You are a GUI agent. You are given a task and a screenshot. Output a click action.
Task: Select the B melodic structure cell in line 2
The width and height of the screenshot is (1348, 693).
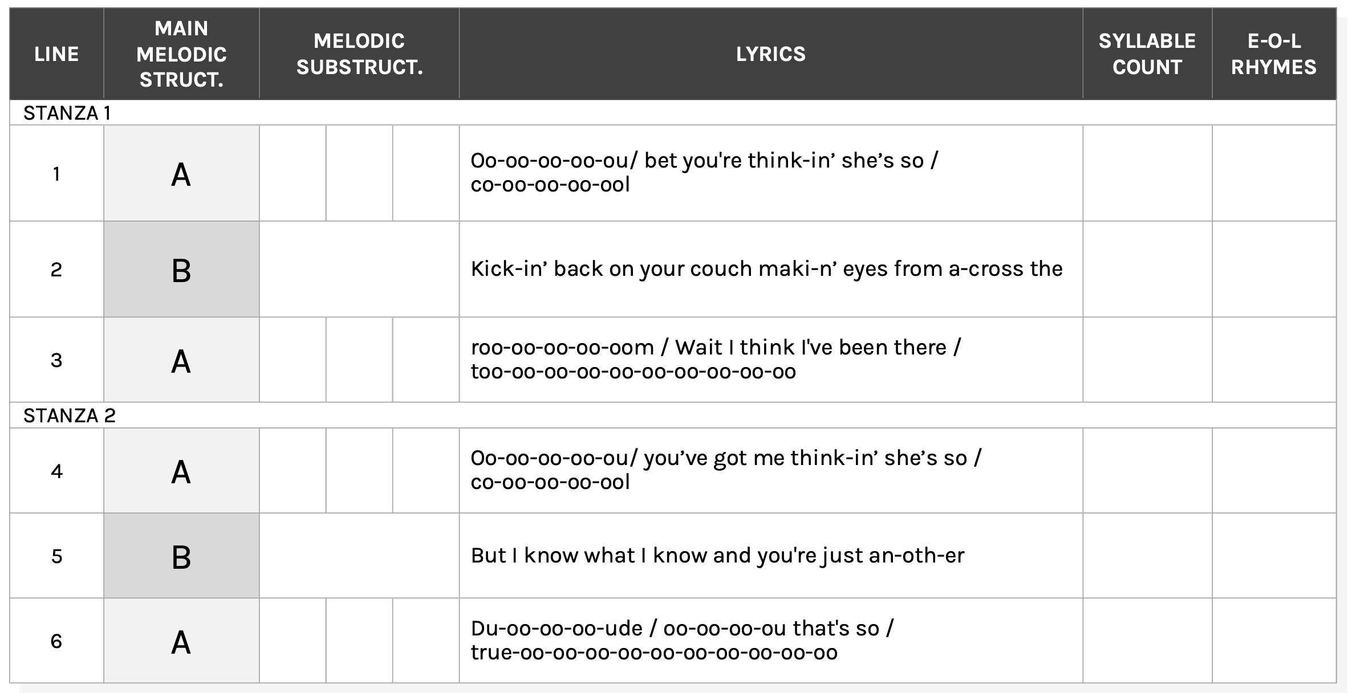click(181, 270)
